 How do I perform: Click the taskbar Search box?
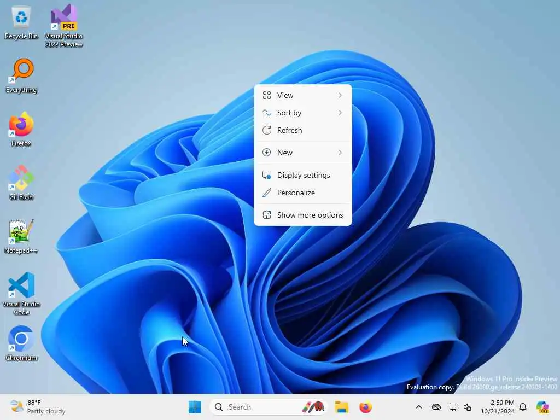[268, 407]
